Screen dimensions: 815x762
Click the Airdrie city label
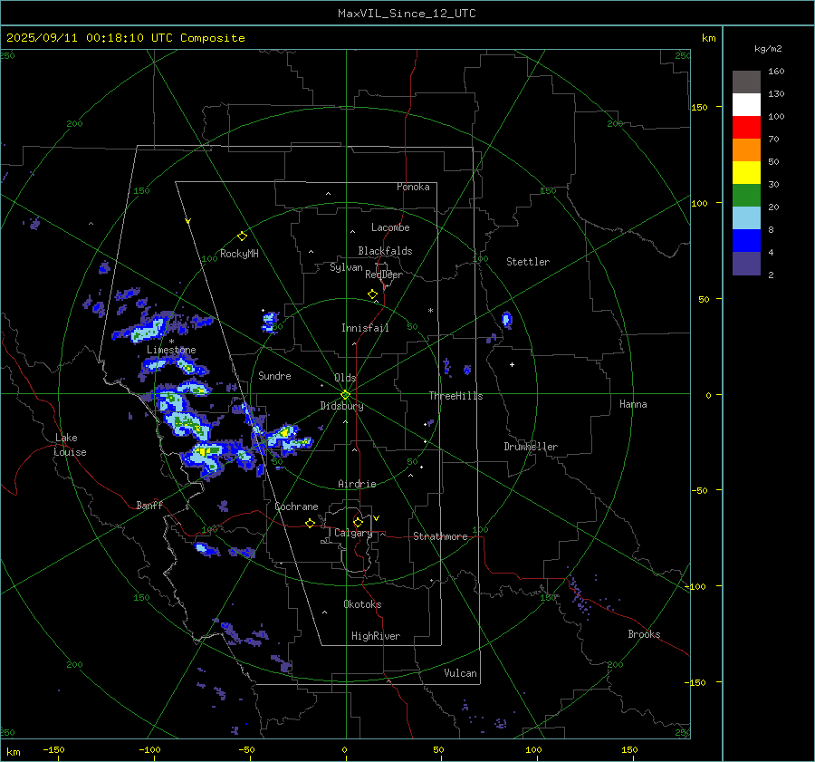(x=357, y=484)
